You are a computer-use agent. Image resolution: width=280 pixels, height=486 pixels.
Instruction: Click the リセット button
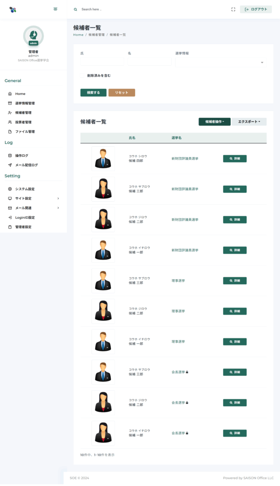click(122, 93)
